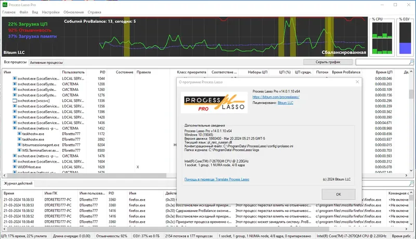
Task: Click OK in the About dialog
Action: [x=339, y=194]
